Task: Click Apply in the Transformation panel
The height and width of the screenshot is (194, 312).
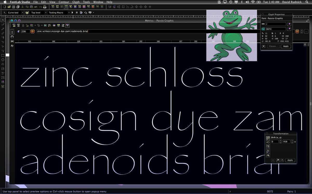Action: click(x=290, y=160)
